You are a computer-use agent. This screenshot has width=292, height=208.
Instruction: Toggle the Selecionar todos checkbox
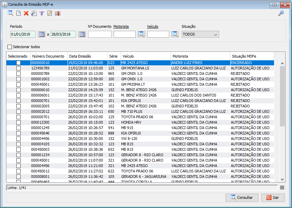tap(10, 47)
